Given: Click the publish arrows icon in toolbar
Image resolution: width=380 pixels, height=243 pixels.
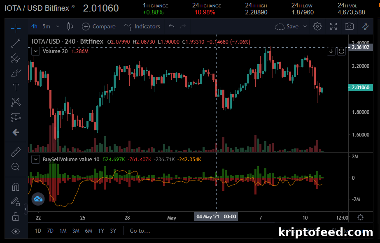Looking at the screenshot, I should click(x=366, y=26).
